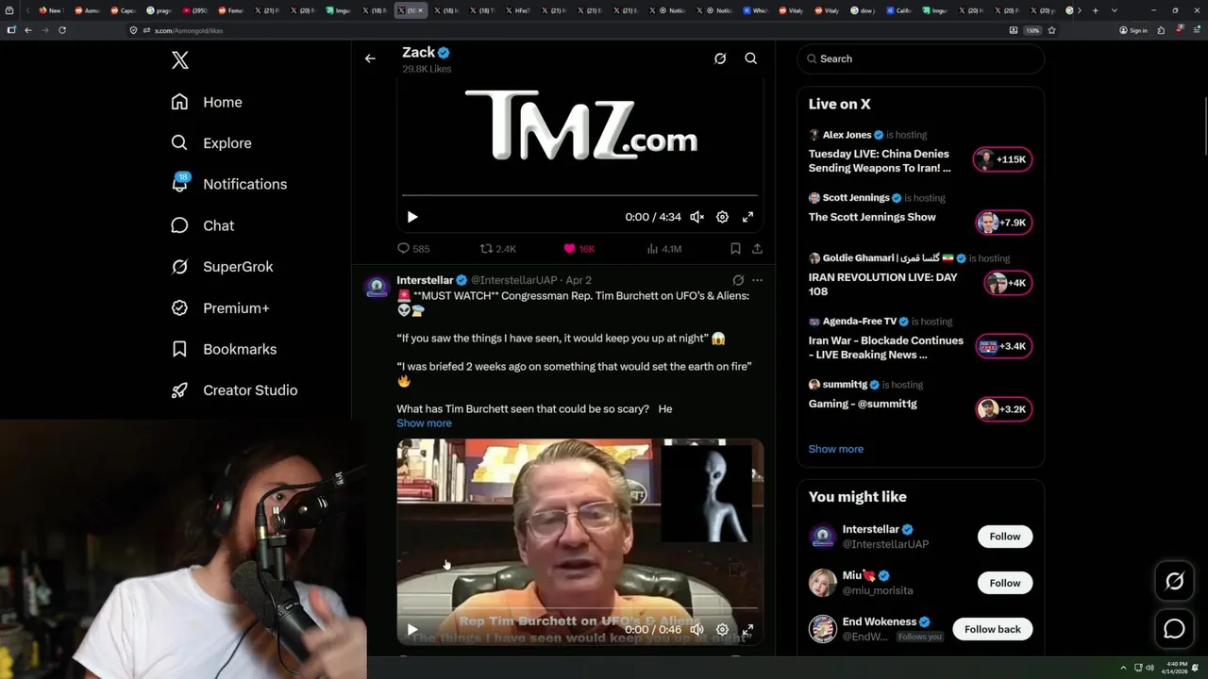Viewport: 1208px width, 679px height.
Task: Unlike the post with 16K likes
Action: (x=579, y=249)
